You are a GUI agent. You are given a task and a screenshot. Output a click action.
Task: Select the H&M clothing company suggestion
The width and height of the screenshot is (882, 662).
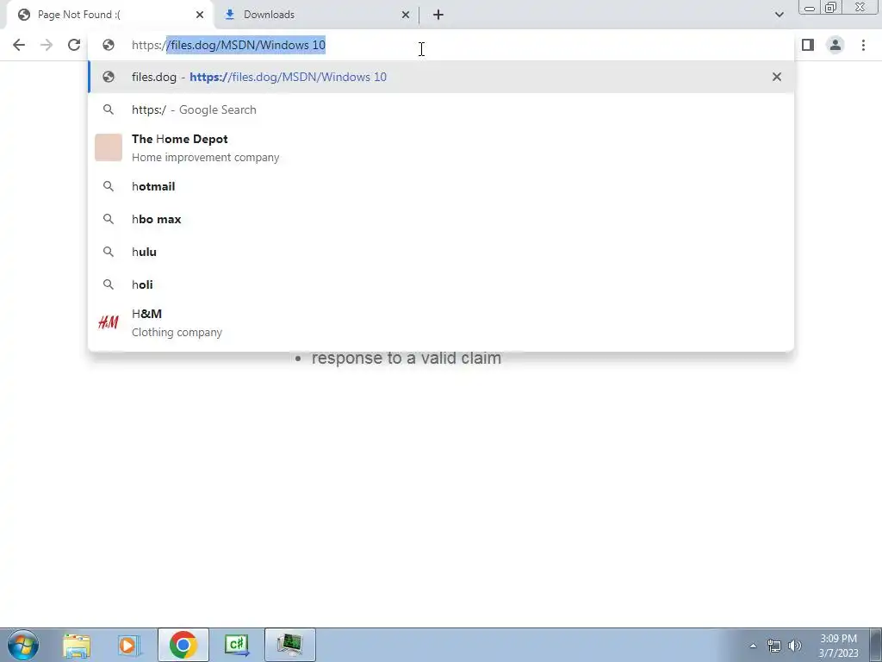pos(441,322)
